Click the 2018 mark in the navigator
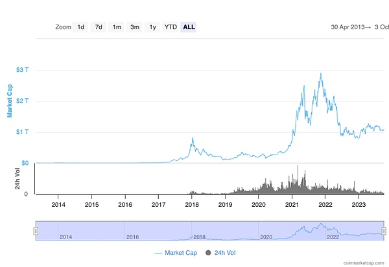This screenshot has height=267, width=389. 200,237
